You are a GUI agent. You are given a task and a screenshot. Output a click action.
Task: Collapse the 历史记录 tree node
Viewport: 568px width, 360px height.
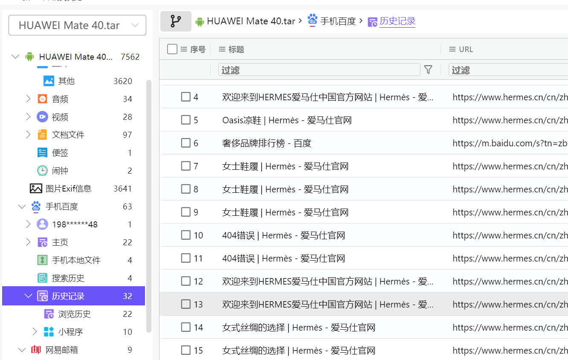(x=28, y=296)
